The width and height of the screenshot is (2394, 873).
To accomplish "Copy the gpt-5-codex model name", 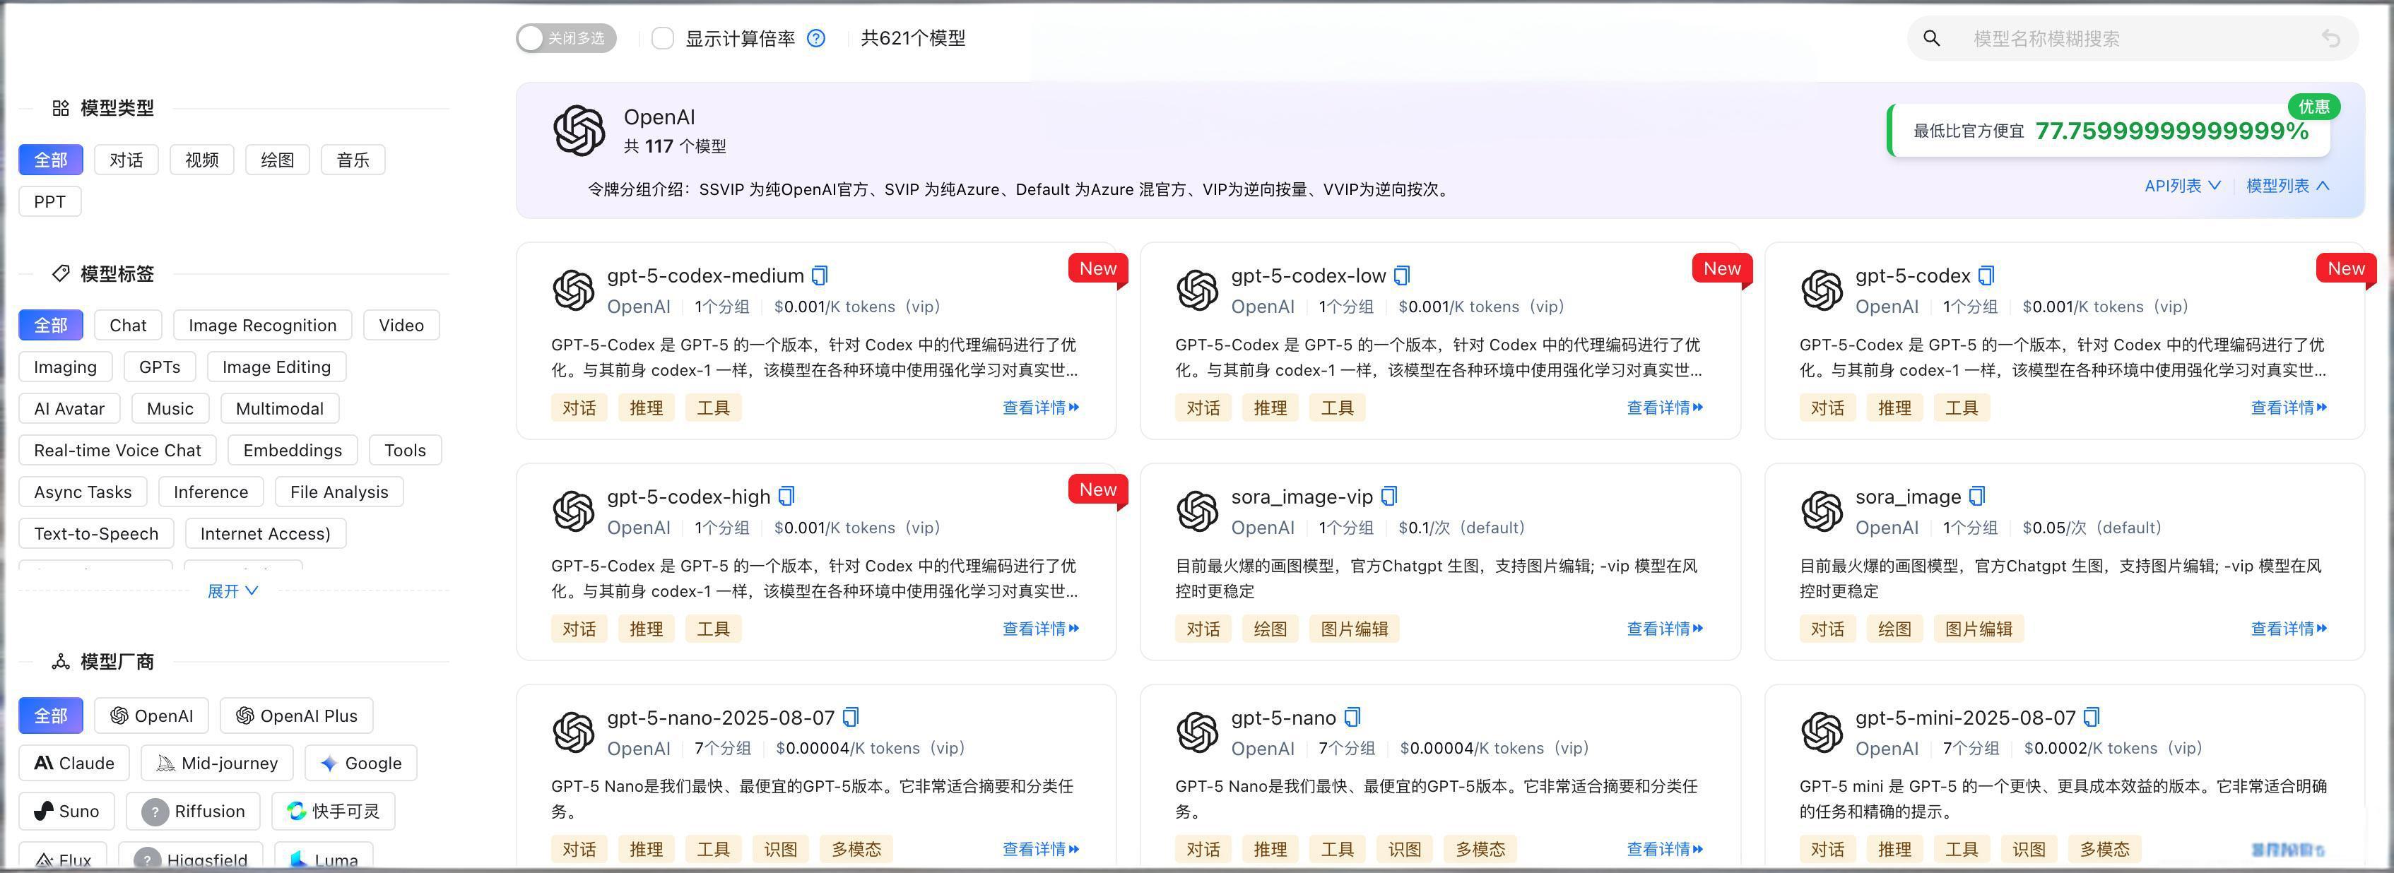I will click(x=1986, y=276).
